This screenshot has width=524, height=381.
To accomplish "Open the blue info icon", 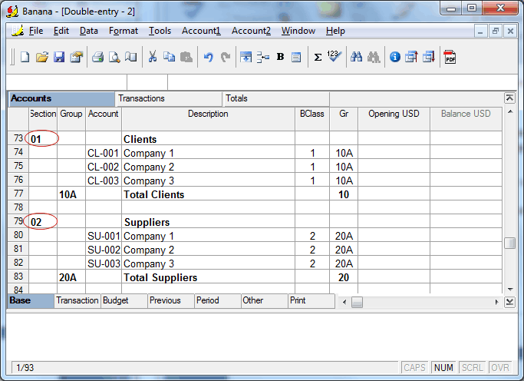I will (x=394, y=57).
